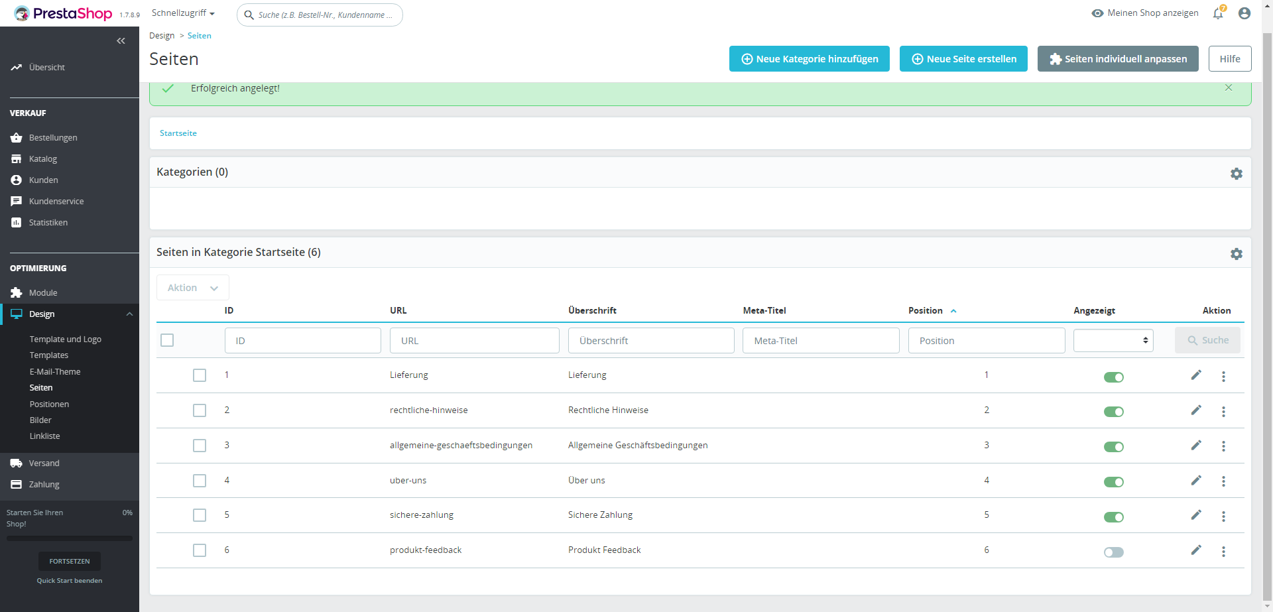Disable the Über uns display toggle
This screenshot has width=1273, height=612.
click(x=1114, y=482)
